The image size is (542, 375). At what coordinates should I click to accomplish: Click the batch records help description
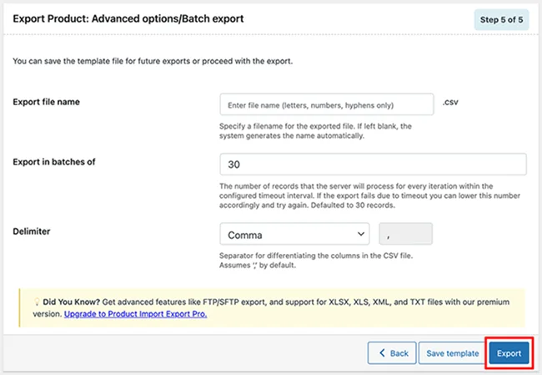(367, 195)
